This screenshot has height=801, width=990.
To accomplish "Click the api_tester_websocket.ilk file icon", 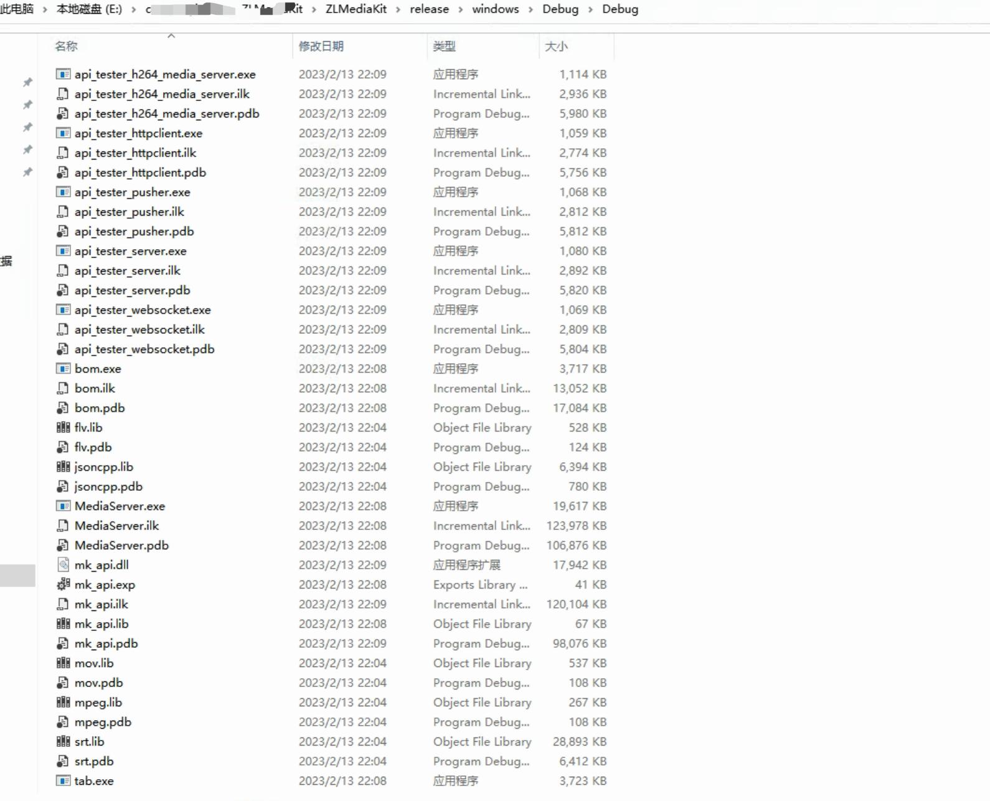I will pyautogui.click(x=63, y=329).
